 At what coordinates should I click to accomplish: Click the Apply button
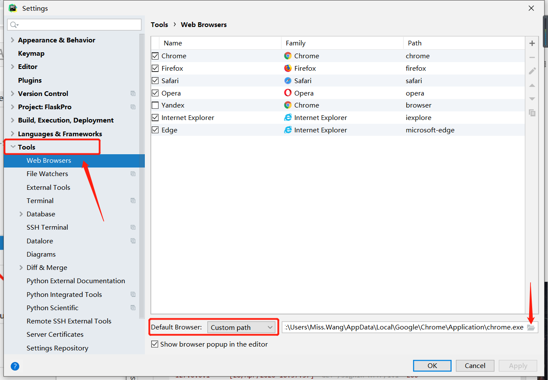(x=518, y=365)
